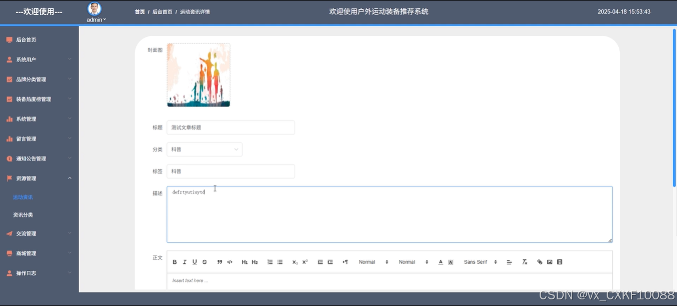Toggle right-to-left text direction
677x306 pixels.
click(346, 262)
